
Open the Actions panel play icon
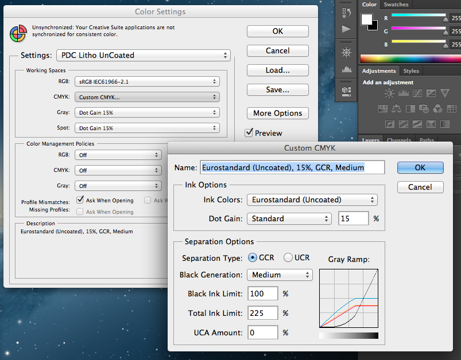pos(346,29)
